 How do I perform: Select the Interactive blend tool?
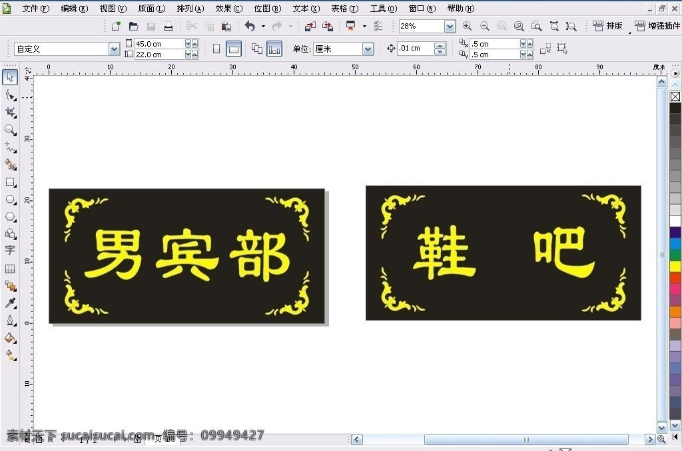(11, 286)
